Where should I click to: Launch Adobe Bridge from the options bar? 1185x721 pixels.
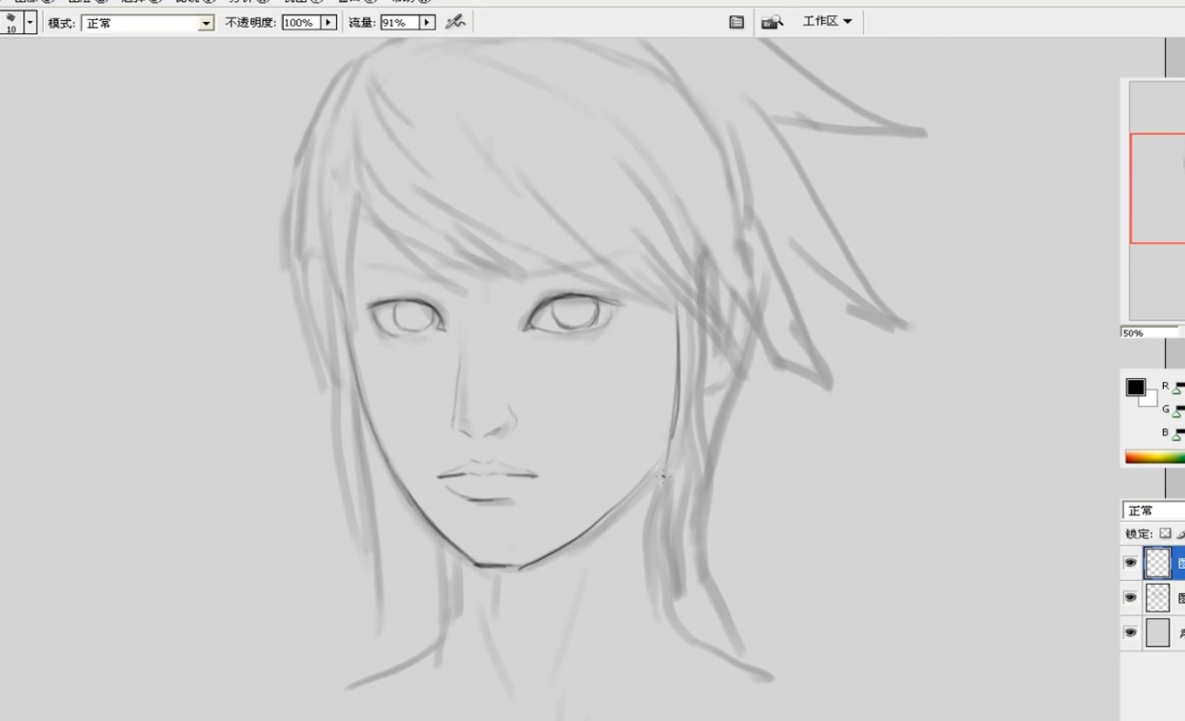click(773, 22)
